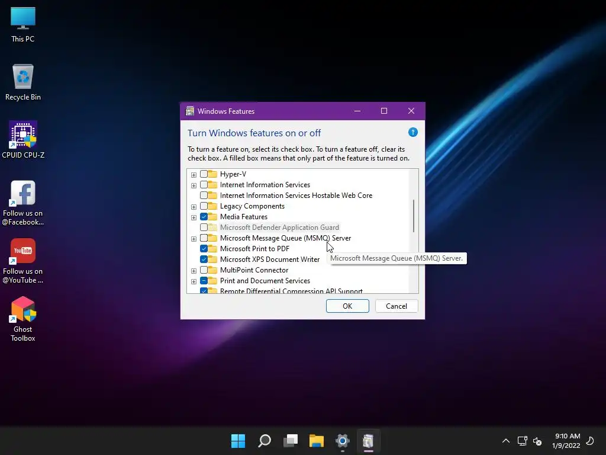Expand Microsoft Message Queue (MSMQ) Server node
This screenshot has height=455, width=606.
pyautogui.click(x=194, y=239)
